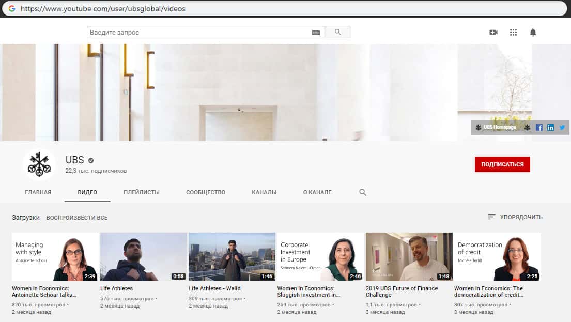Expand the Упорядочить sort menu

pos(515,217)
